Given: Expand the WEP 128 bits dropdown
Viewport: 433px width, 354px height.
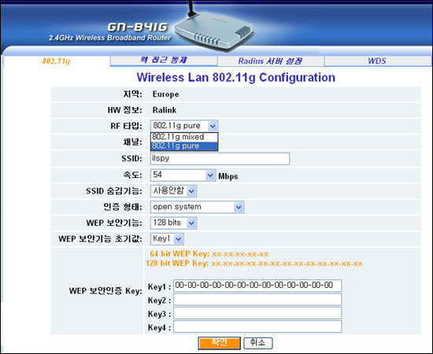Looking at the screenshot, I should pyautogui.click(x=191, y=223).
